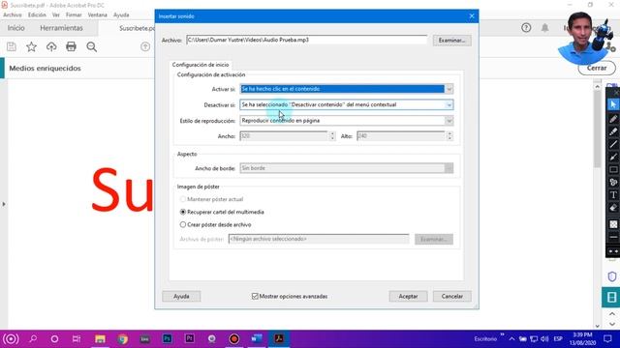Open the Ver menu

click(56, 14)
